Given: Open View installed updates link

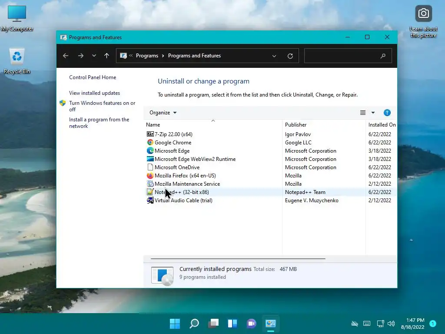Looking at the screenshot, I should click(x=94, y=93).
